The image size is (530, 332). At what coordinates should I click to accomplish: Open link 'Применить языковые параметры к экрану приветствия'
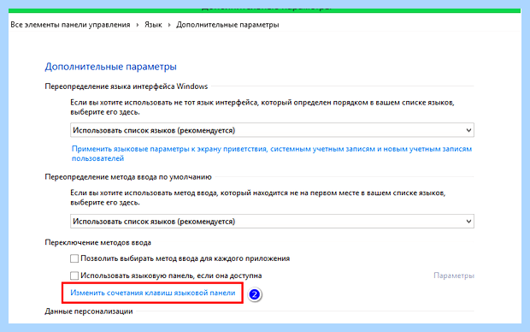coord(272,153)
